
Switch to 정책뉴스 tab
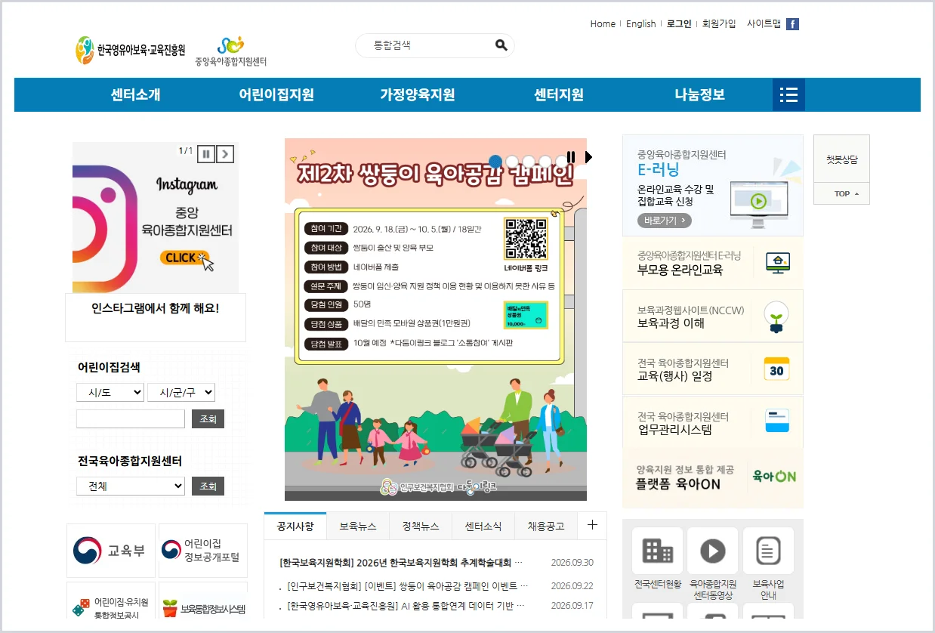(x=421, y=526)
